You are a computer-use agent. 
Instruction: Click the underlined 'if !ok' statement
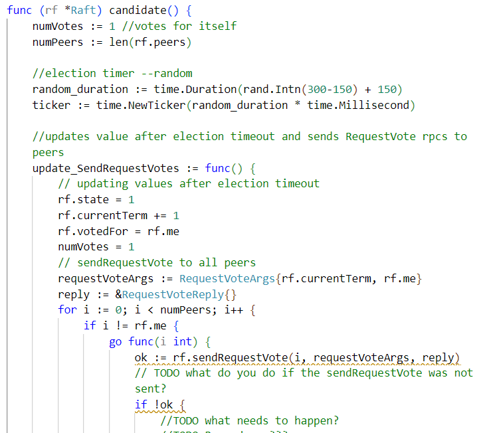(x=159, y=404)
